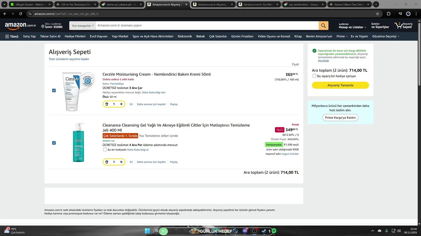421x236 pixels.
Task: Click in the Amazon.com.tr search field
Action: pyautogui.click(x=207, y=26)
